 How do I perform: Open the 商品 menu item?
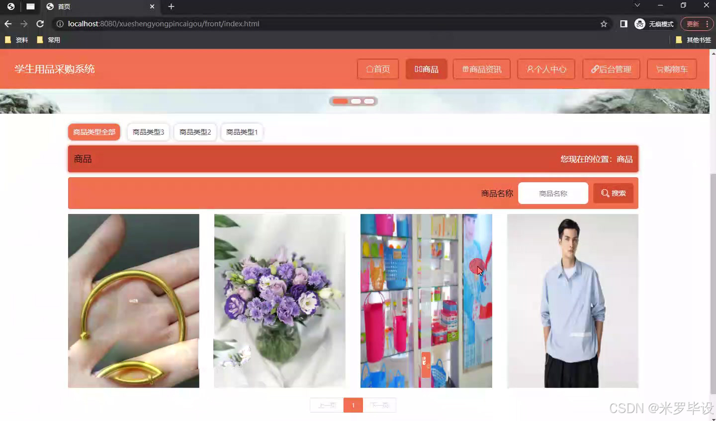point(426,69)
